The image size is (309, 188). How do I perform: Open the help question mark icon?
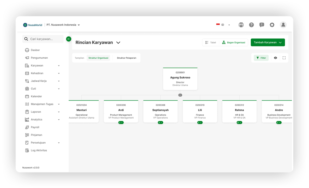(x=251, y=25)
